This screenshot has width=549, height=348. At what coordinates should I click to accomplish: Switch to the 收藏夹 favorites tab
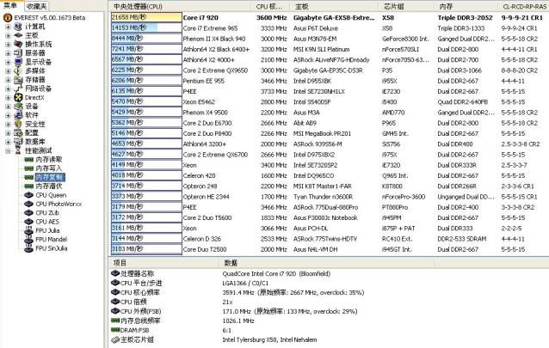[36, 5]
